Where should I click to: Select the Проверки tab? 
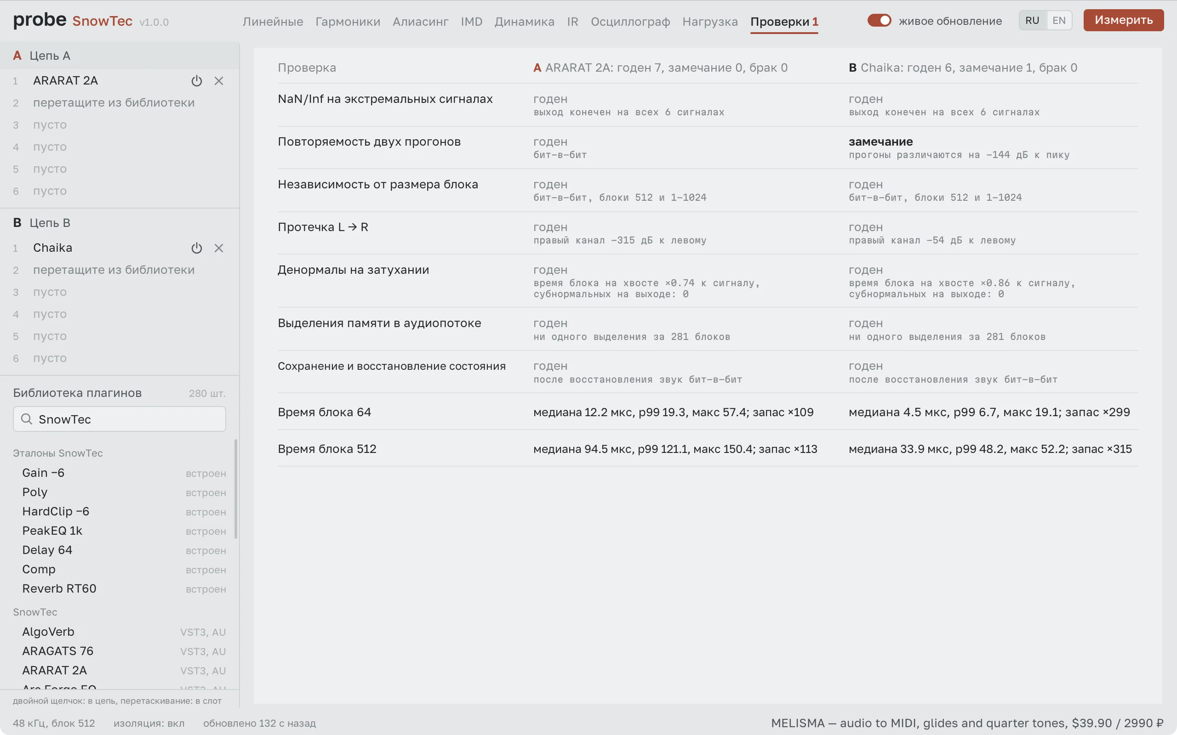click(x=784, y=22)
